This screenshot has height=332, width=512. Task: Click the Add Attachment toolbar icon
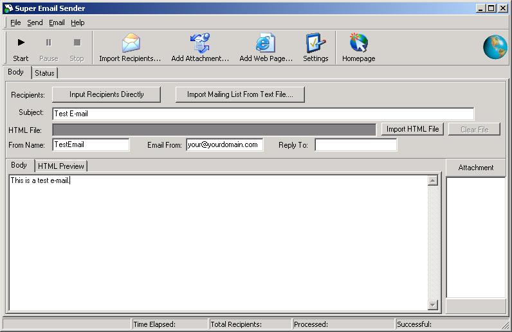(200, 44)
